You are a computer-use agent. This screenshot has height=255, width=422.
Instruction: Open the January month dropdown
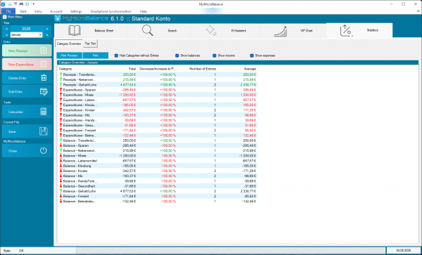(x=40, y=35)
